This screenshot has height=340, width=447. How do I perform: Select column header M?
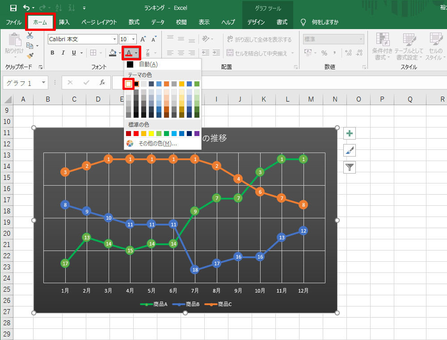(x=311, y=99)
